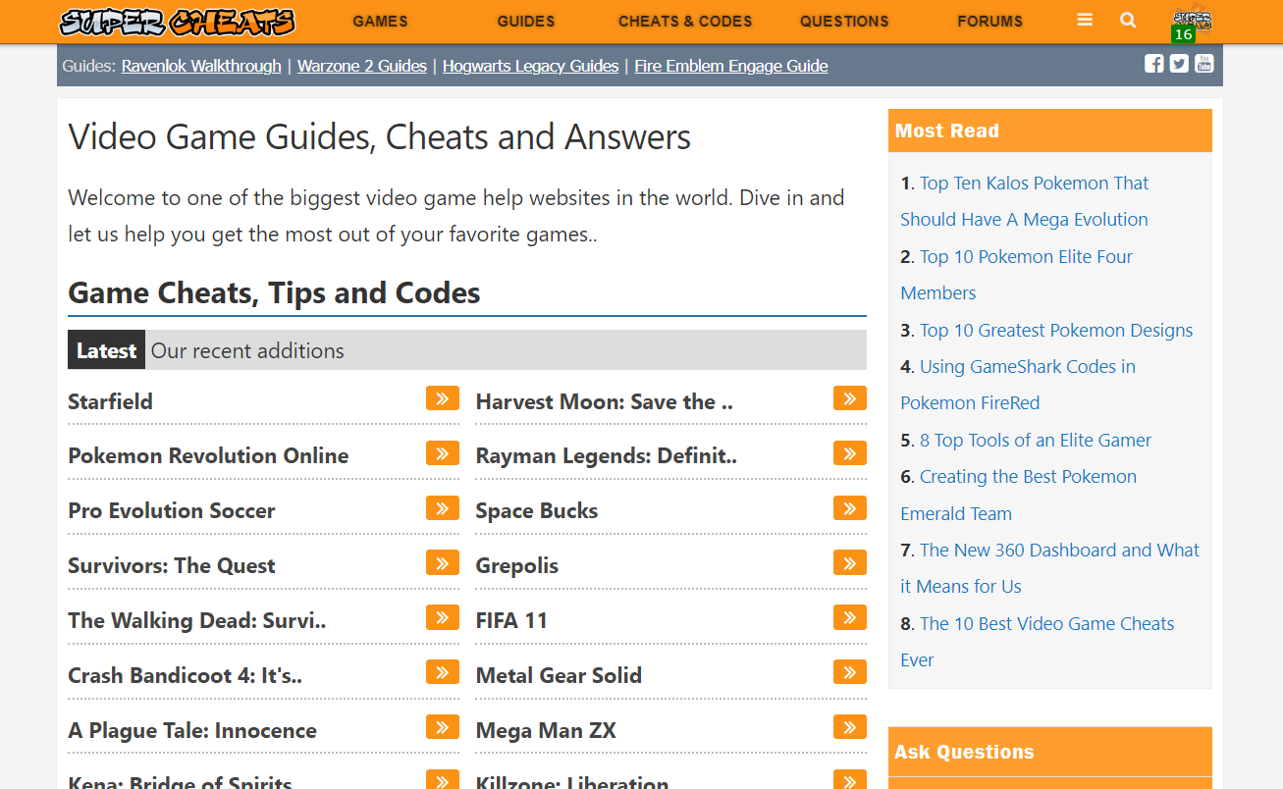Screen dimensions: 1283x789
Task: Click arrow button beside Rayman Legends: Definit..
Action: tap(850, 453)
